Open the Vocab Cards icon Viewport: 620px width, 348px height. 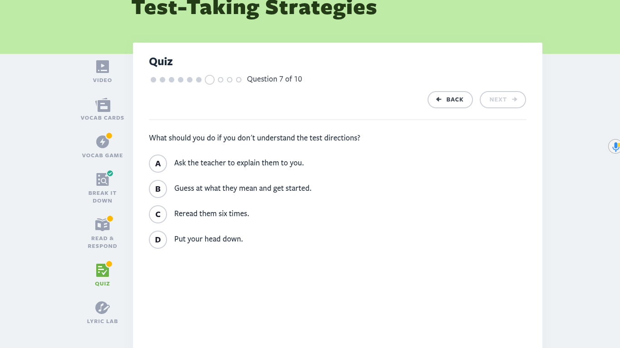point(103,105)
